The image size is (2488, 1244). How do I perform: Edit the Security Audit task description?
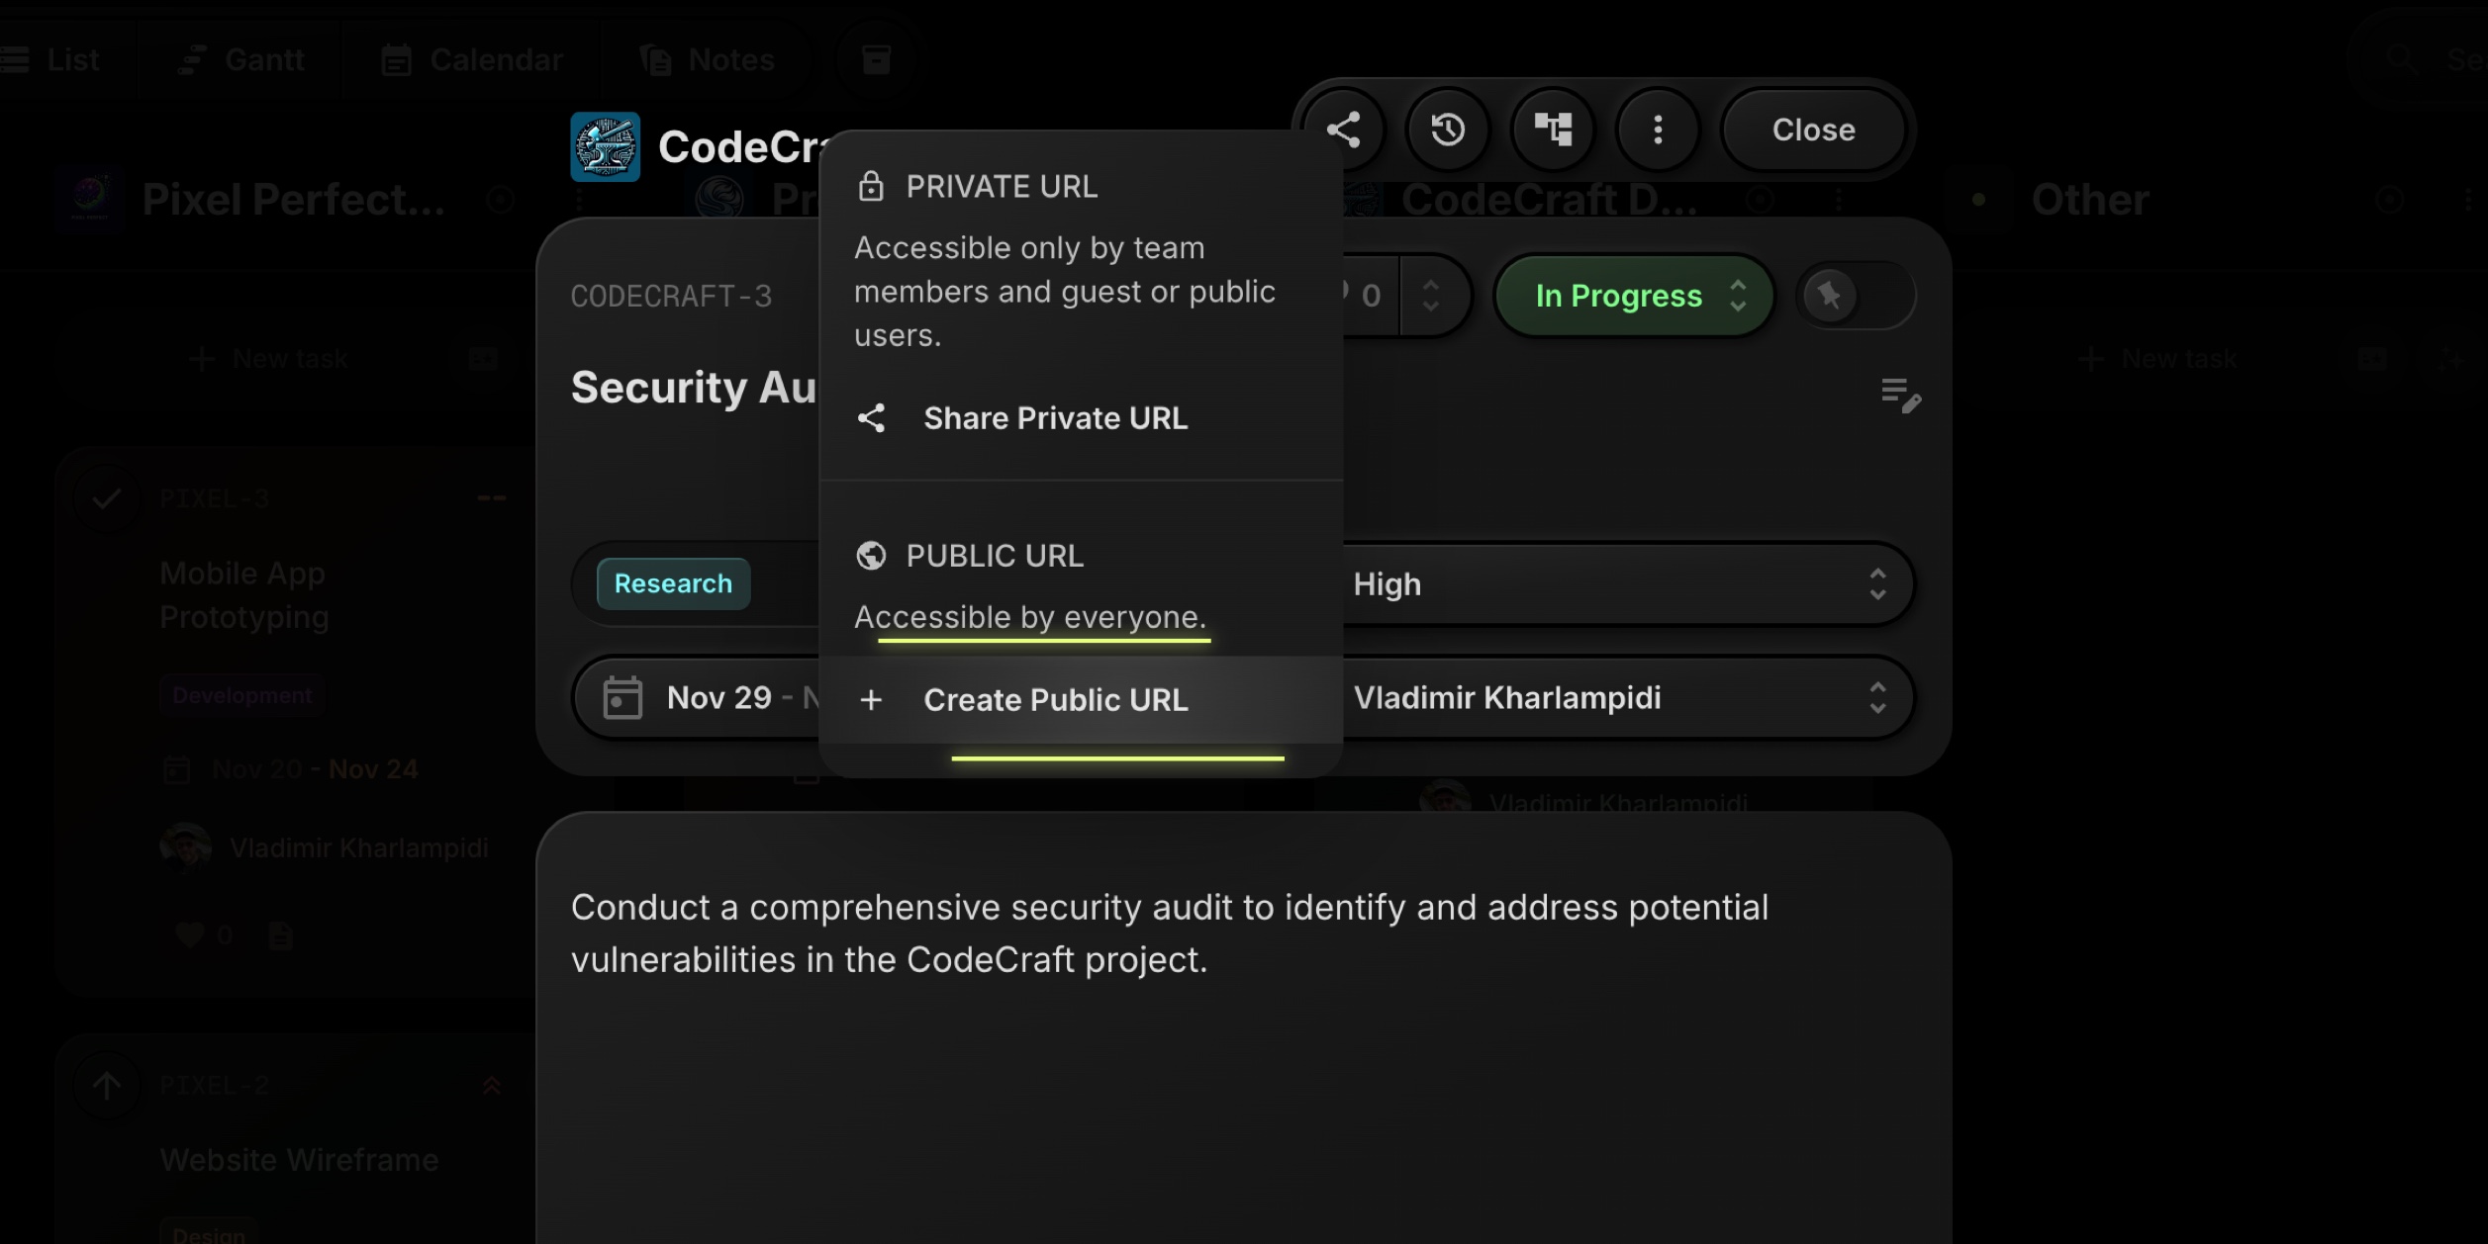tap(1901, 396)
